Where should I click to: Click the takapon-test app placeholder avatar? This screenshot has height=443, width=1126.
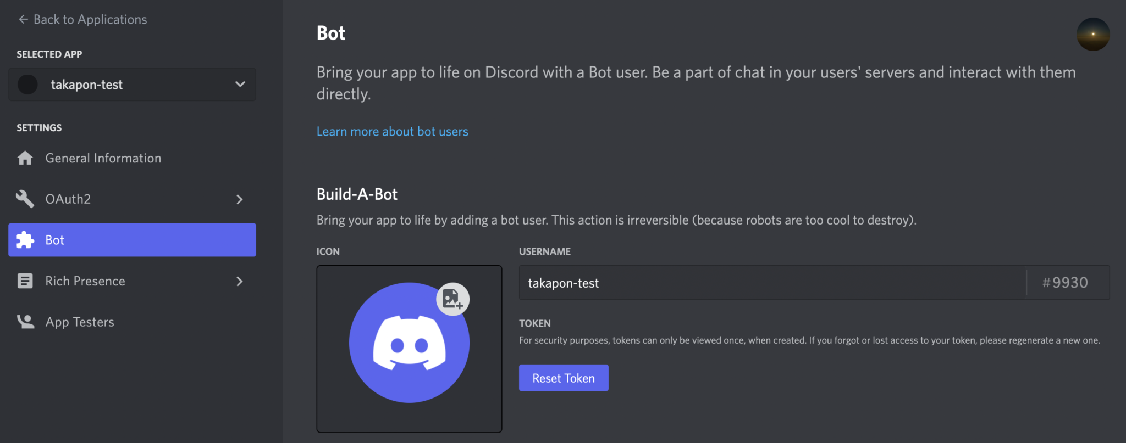(x=27, y=85)
